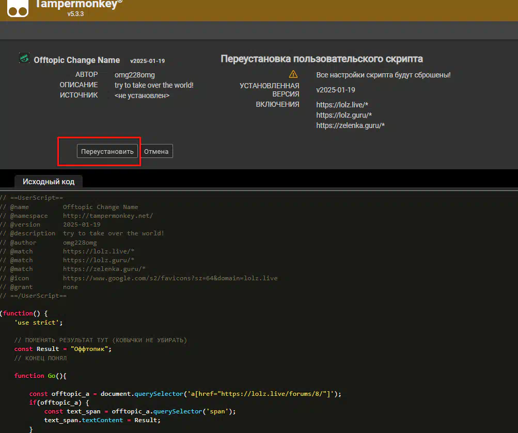
Task: Click author name omg228omg in header
Action: 134,75
